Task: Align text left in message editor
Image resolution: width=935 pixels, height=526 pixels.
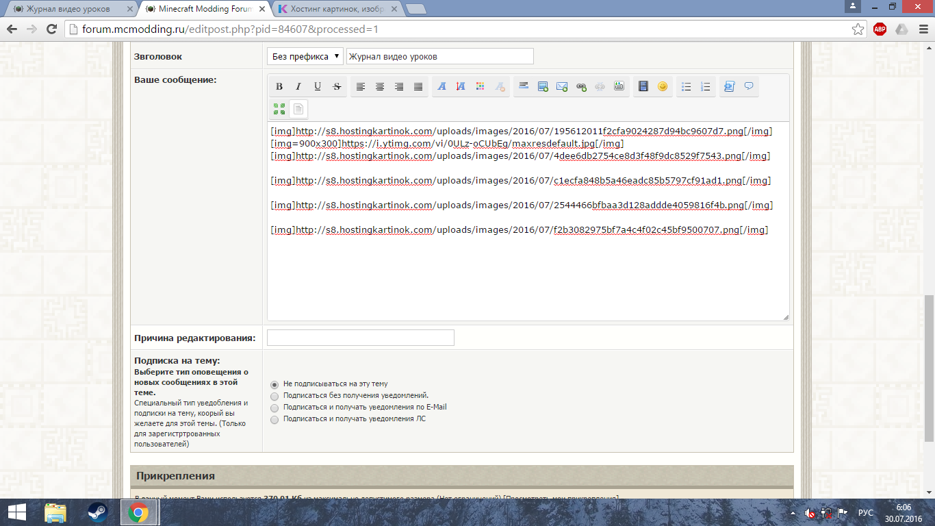Action: [x=361, y=86]
